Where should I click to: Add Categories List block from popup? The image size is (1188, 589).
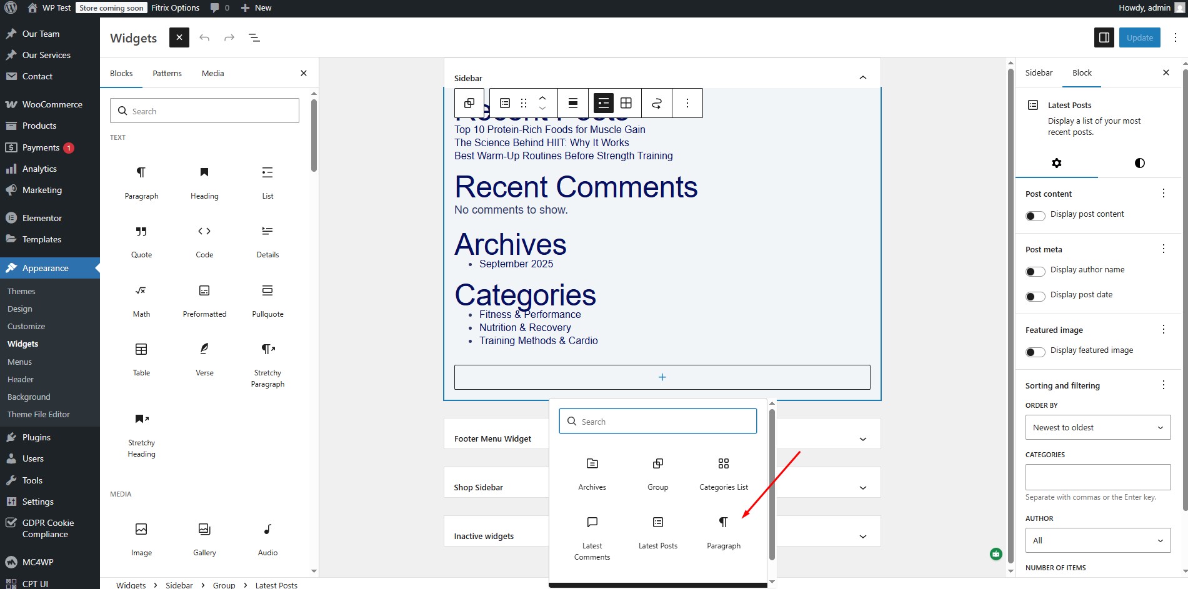pyautogui.click(x=723, y=473)
